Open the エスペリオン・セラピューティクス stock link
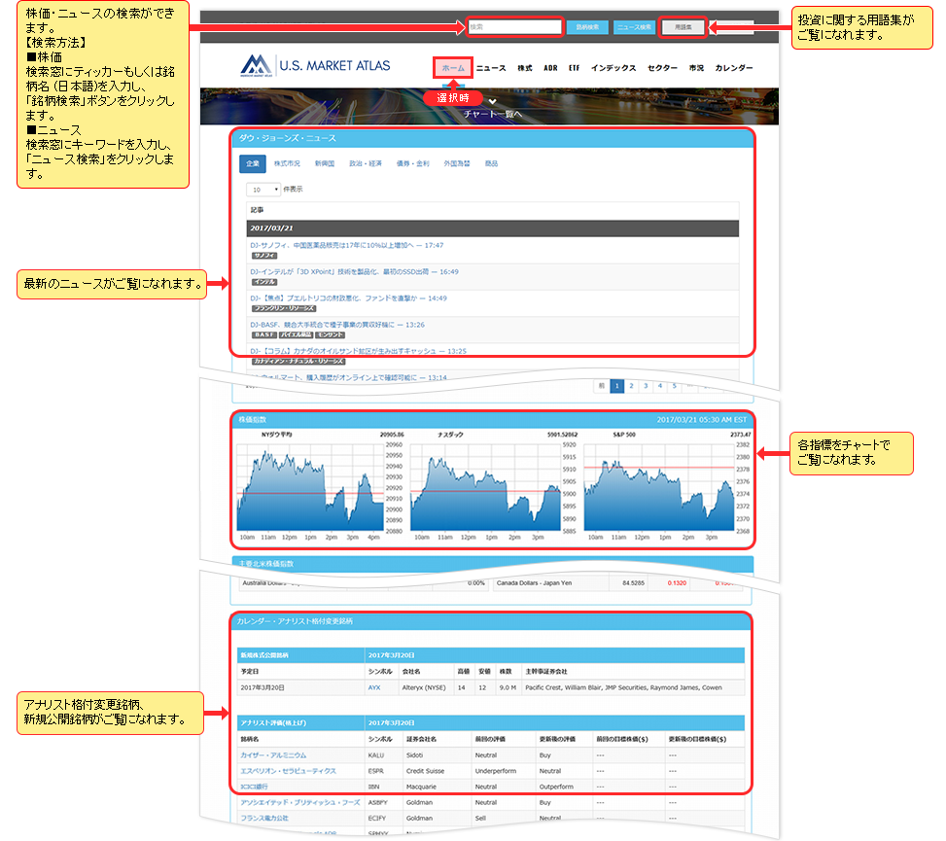Image resolution: width=946 pixels, height=841 pixels. coord(289,771)
